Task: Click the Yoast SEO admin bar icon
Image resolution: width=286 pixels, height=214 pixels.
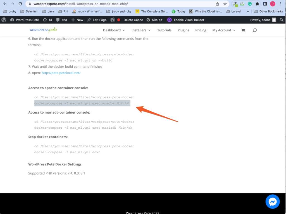Action: (x=113, y=20)
